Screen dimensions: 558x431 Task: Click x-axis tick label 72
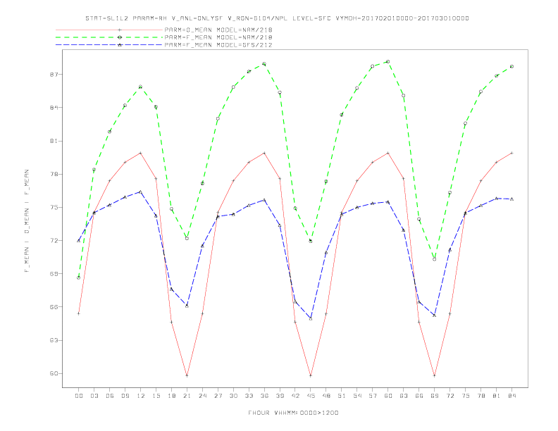click(x=449, y=396)
